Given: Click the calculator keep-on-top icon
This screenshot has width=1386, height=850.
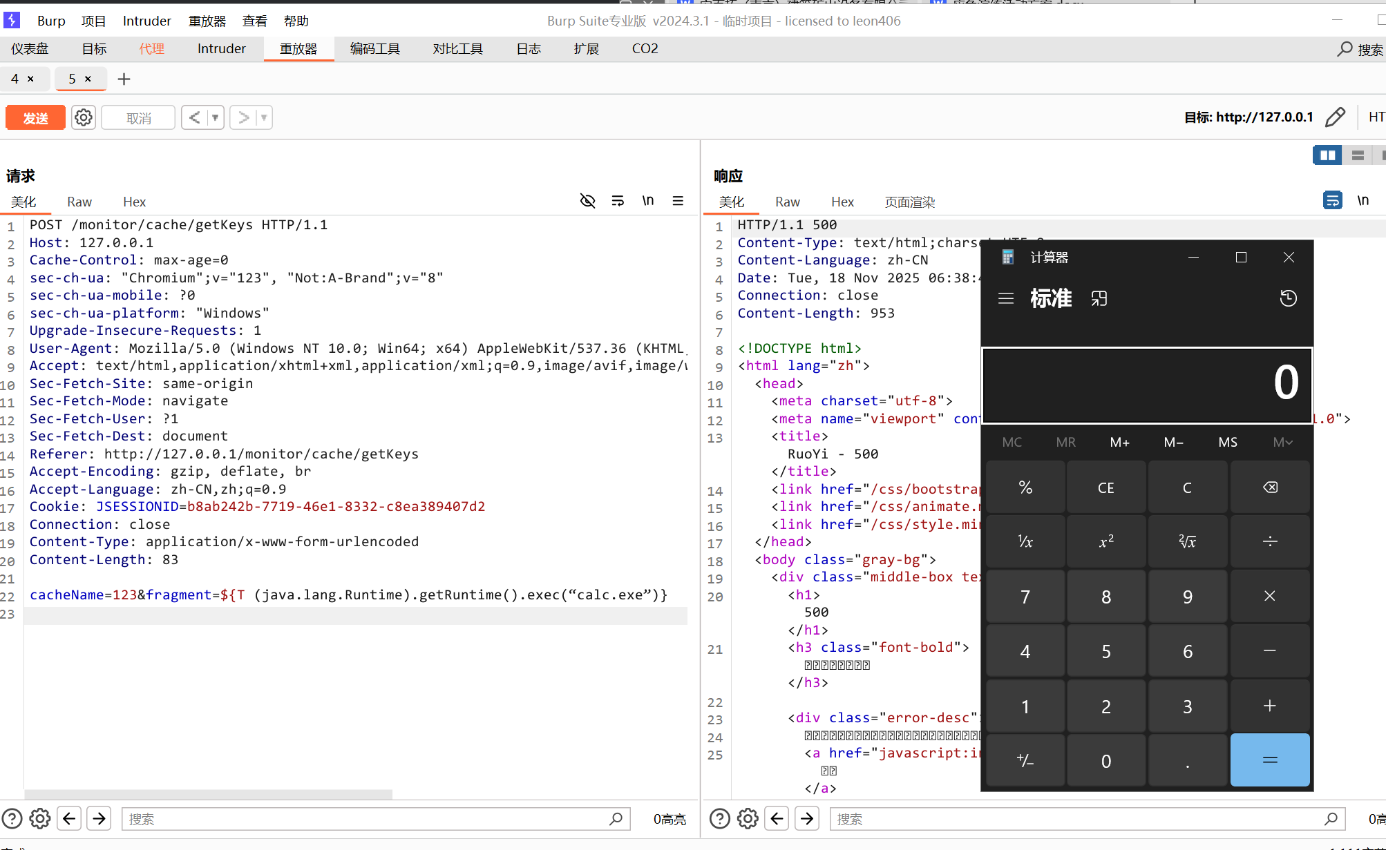Looking at the screenshot, I should click(1099, 298).
